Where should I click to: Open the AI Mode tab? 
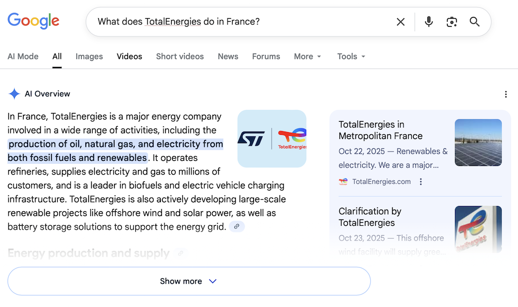click(x=23, y=56)
